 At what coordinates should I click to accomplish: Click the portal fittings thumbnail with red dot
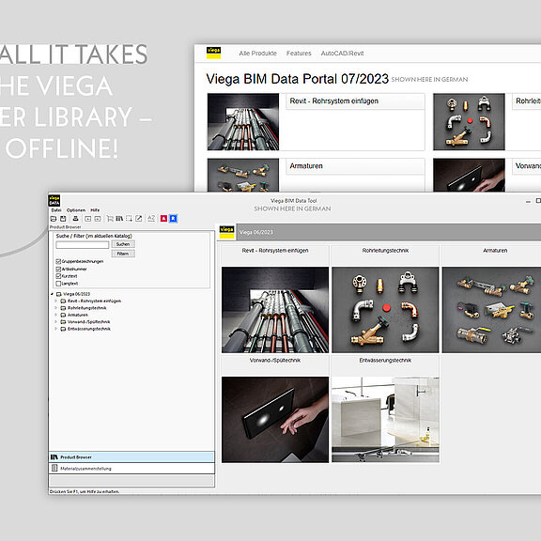469,122
